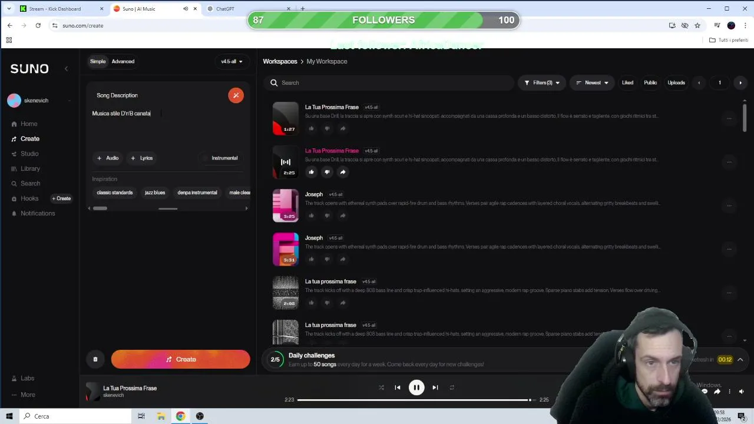Click the orange Create song button
Screen dimensions: 754x424
pyautogui.click(x=180, y=359)
